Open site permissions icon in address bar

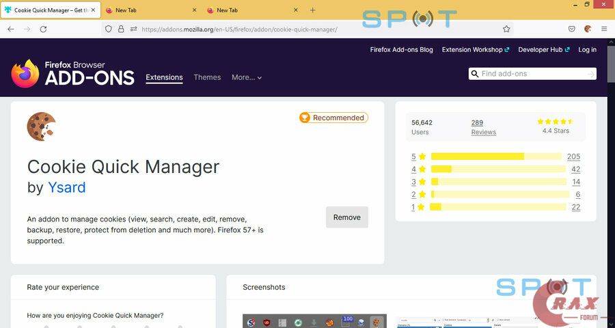point(134,29)
